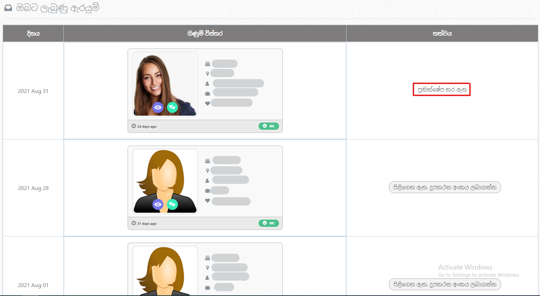540x296 pixels.
Task: Open the avatar photo in Aug 28 row
Action: (x=165, y=181)
